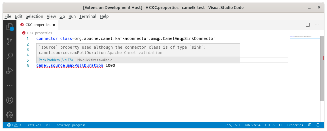
Task: Open the Accounts menu icon
Action: [x=10, y=100]
